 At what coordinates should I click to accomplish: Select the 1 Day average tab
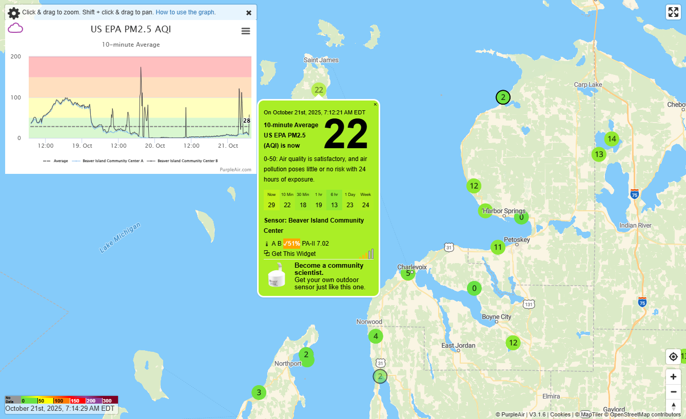point(350,200)
